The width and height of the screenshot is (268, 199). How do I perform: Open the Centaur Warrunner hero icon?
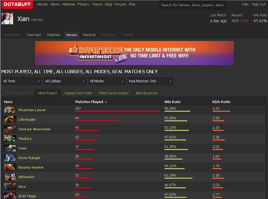point(10,129)
